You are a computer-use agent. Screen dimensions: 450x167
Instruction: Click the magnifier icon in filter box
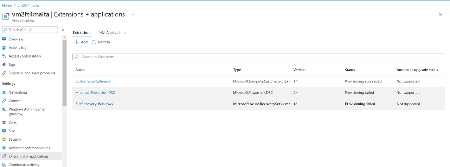tap(77, 57)
